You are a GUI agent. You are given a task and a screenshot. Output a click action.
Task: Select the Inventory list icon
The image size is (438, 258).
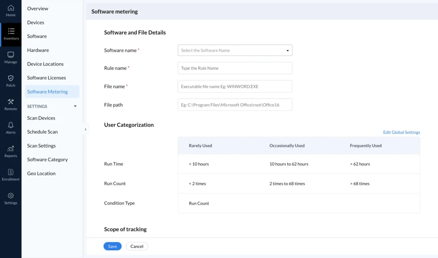(11, 31)
